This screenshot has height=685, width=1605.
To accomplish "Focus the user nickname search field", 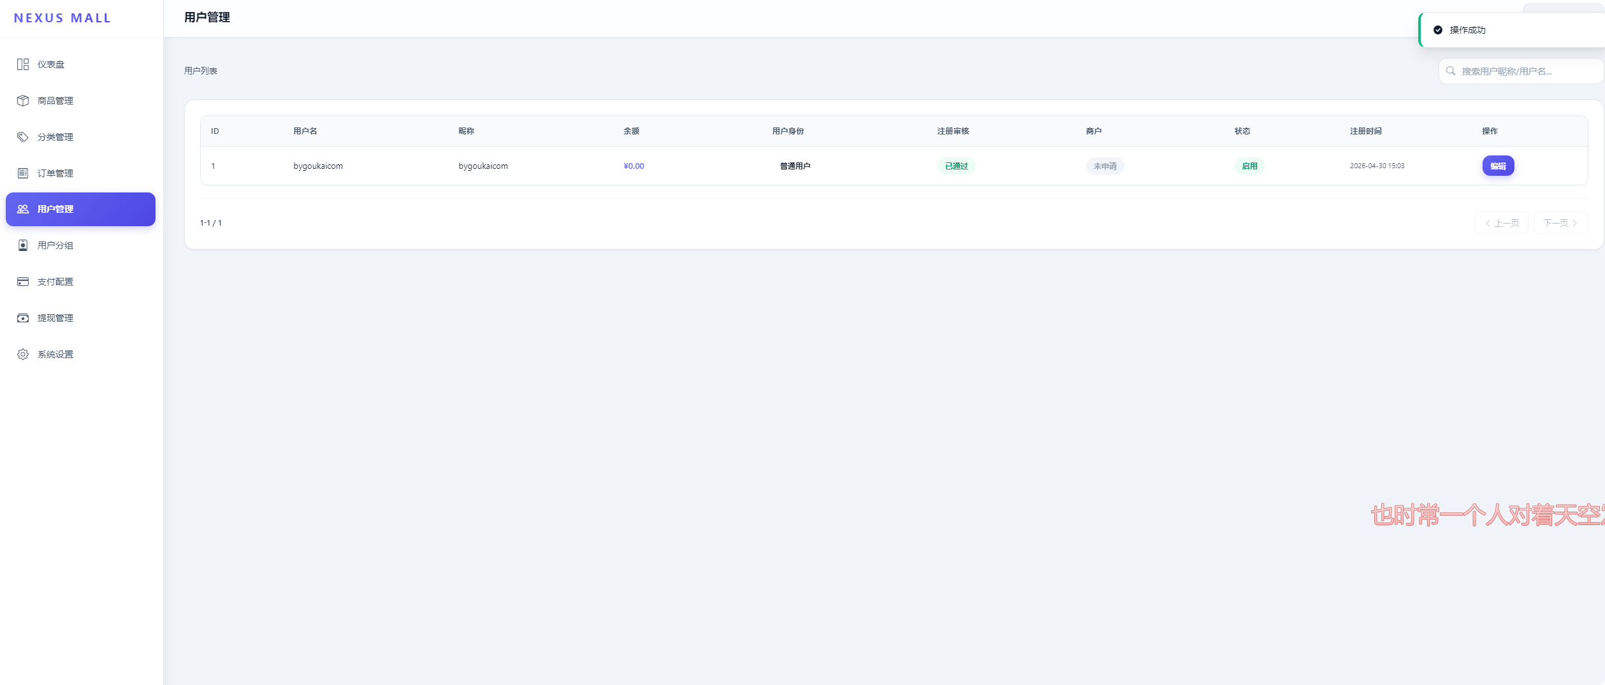I will click(1521, 71).
